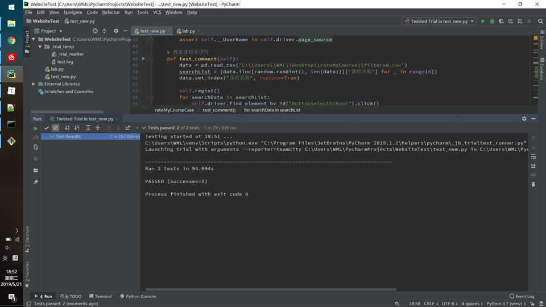
Task: Open the Navigate menu
Action: point(73,12)
